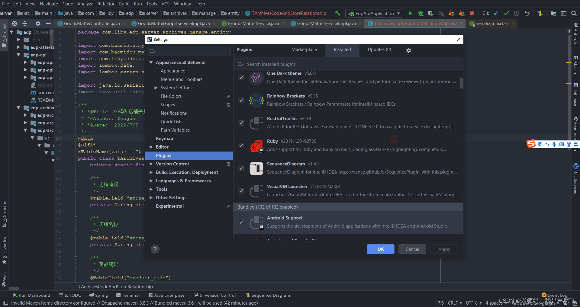Click the locate target icon in Project panel

tap(14, 23)
